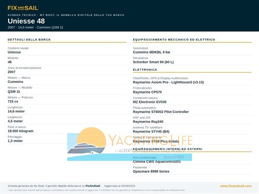259x194 pixels.
Task: Click the FixAndSail link in footer
Action: tap(93, 186)
